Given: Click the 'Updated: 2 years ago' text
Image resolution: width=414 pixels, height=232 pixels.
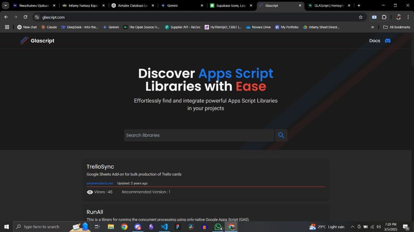Looking at the screenshot, I should click(132, 183).
